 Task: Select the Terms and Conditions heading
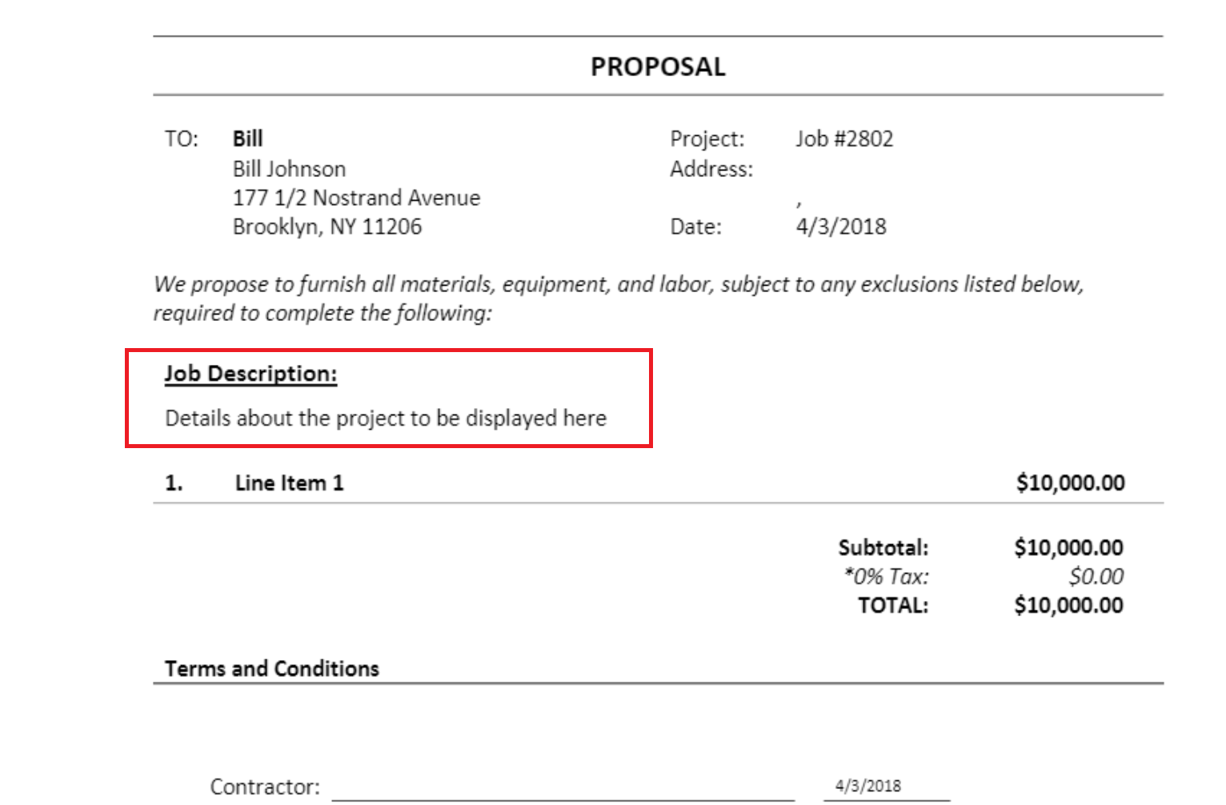click(x=272, y=668)
